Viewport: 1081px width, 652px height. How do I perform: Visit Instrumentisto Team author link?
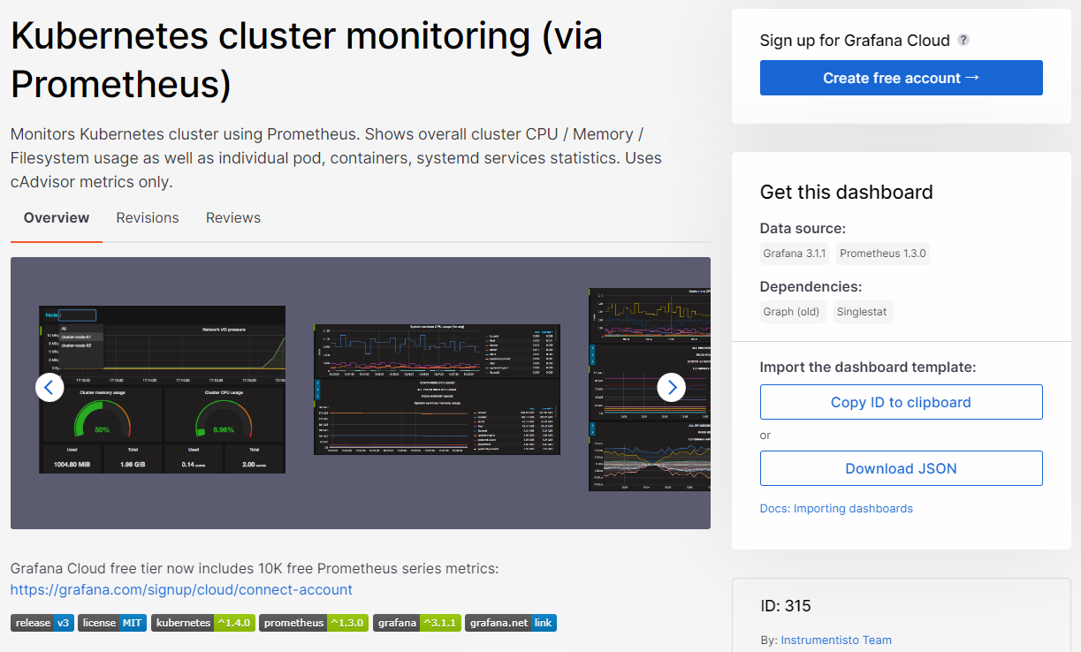click(x=836, y=640)
